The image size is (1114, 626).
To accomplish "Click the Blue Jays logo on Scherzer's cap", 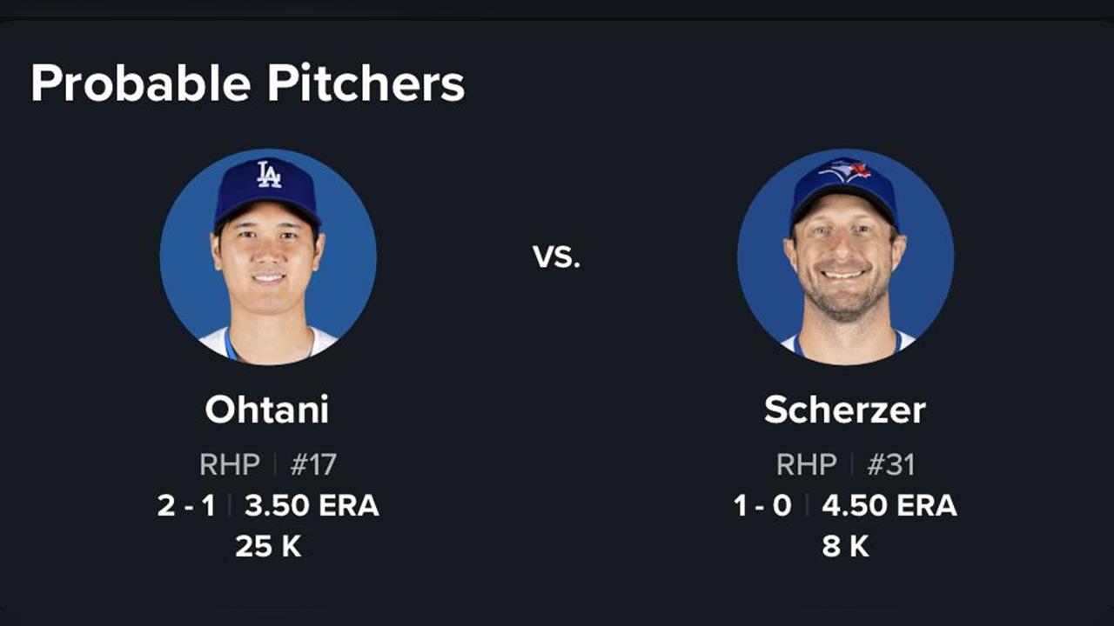I will [844, 170].
